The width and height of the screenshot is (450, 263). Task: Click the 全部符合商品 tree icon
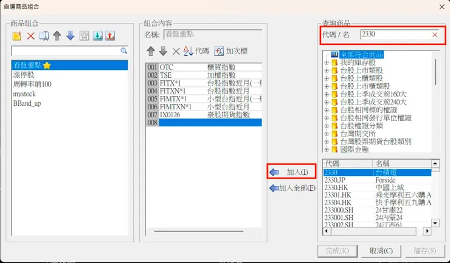click(334, 55)
